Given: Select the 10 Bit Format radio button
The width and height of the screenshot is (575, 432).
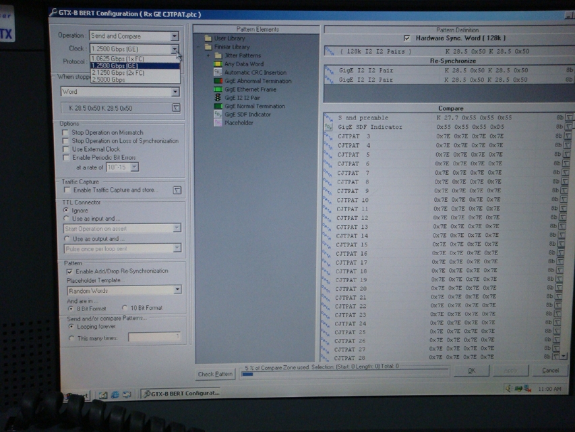Looking at the screenshot, I should [125, 308].
